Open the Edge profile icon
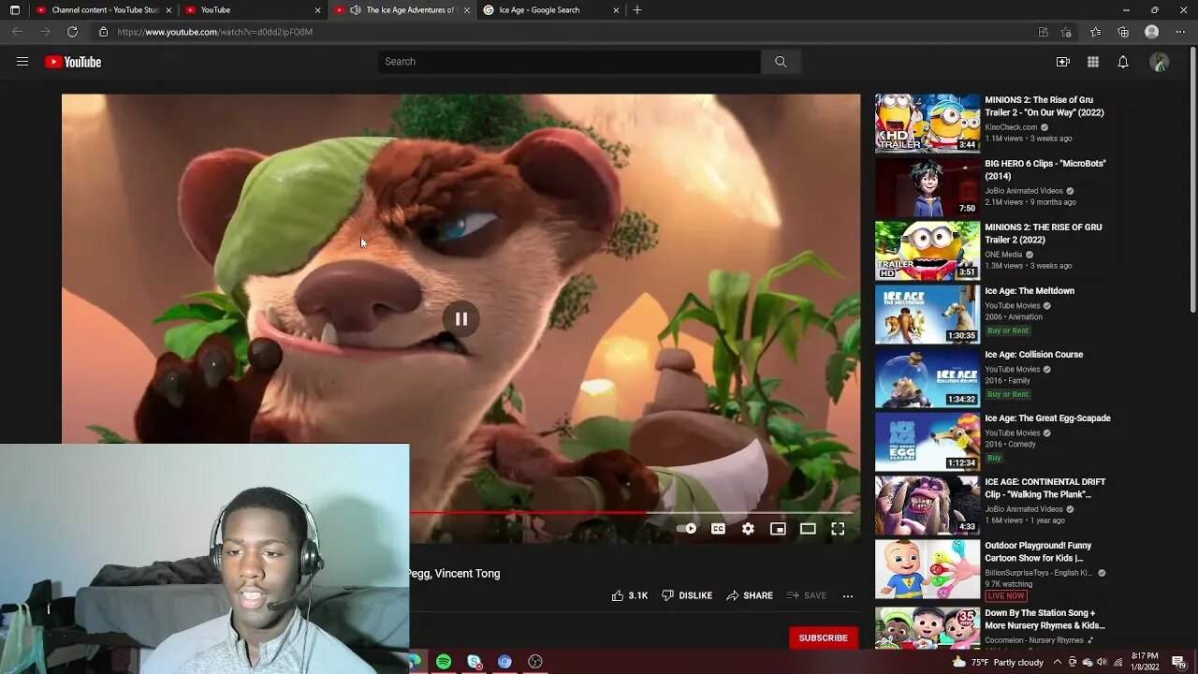Screen dimensions: 1198x674 1152,32
